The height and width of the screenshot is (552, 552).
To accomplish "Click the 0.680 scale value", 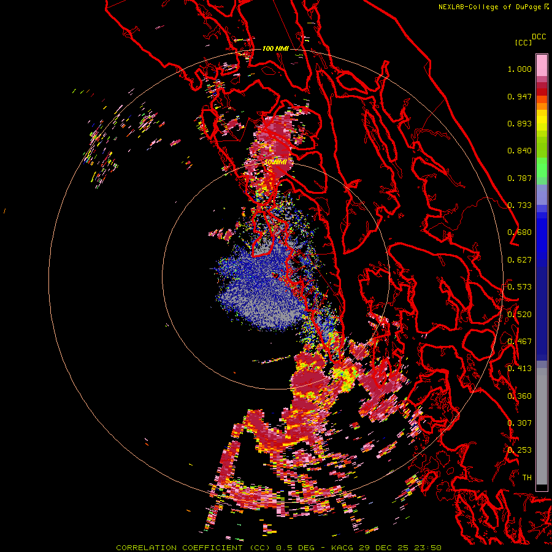I will click(519, 232).
